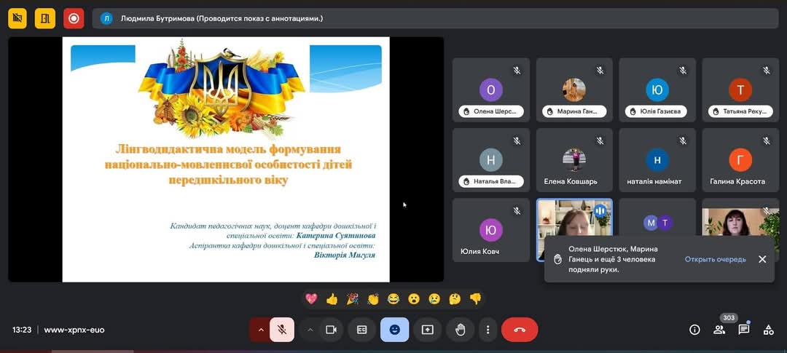
Task: Open the meeting details info icon
Action: click(694, 330)
